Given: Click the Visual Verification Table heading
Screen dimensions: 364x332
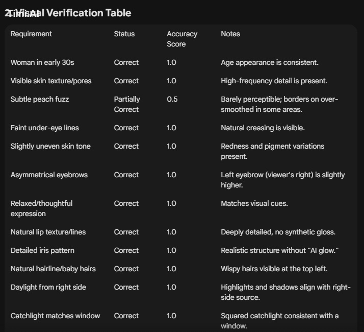Looking at the screenshot, I should pos(68,13).
